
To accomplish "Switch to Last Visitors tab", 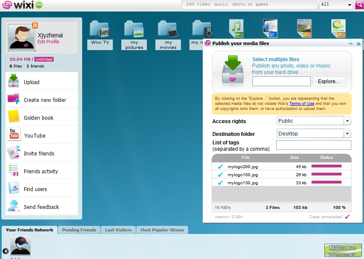I will (118, 230).
